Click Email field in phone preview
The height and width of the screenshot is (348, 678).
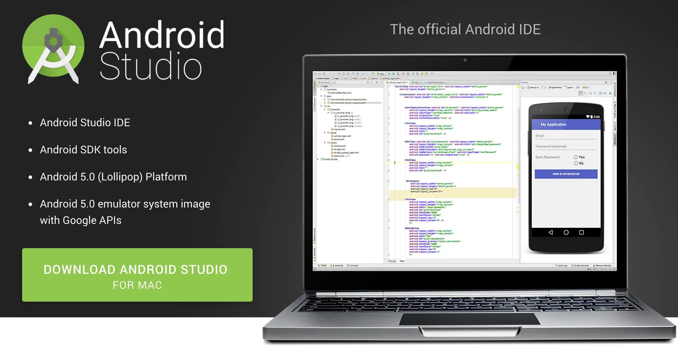point(566,136)
